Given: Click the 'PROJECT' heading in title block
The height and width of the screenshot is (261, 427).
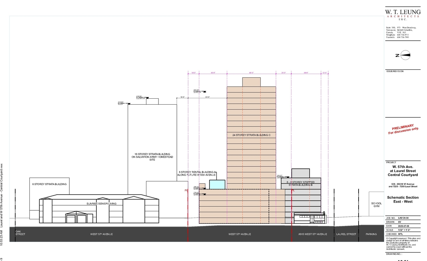Looking at the screenshot, I should point(391,163).
